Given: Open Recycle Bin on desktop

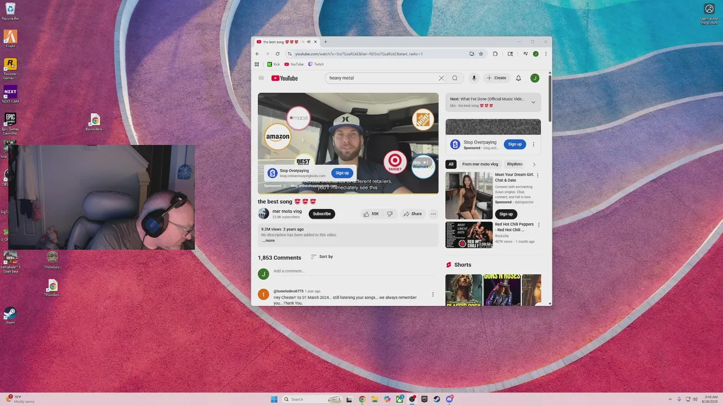Looking at the screenshot, I should [x=10, y=11].
